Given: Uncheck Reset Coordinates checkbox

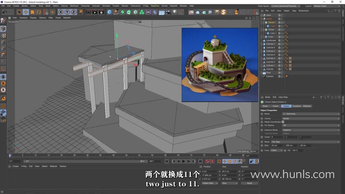Looking at the screenshot, I should (283, 122).
